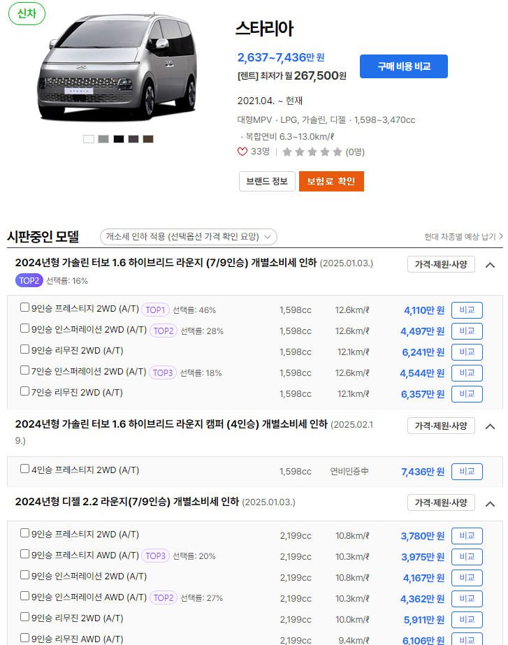Check diesel 9인승 프레스티지 AWD 3,975만원
508x645 pixels.
(x=24, y=553)
